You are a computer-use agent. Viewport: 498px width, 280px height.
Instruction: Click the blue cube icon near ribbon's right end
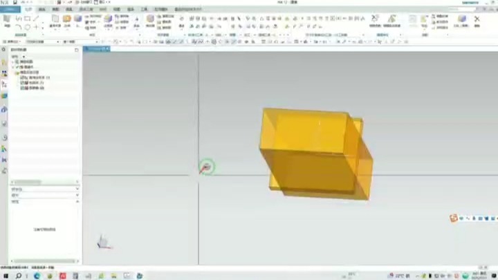[x=461, y=19]
